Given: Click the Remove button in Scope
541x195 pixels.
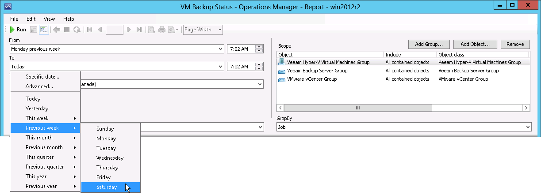Looking at the screenshot, I should [x=515, y=44].
